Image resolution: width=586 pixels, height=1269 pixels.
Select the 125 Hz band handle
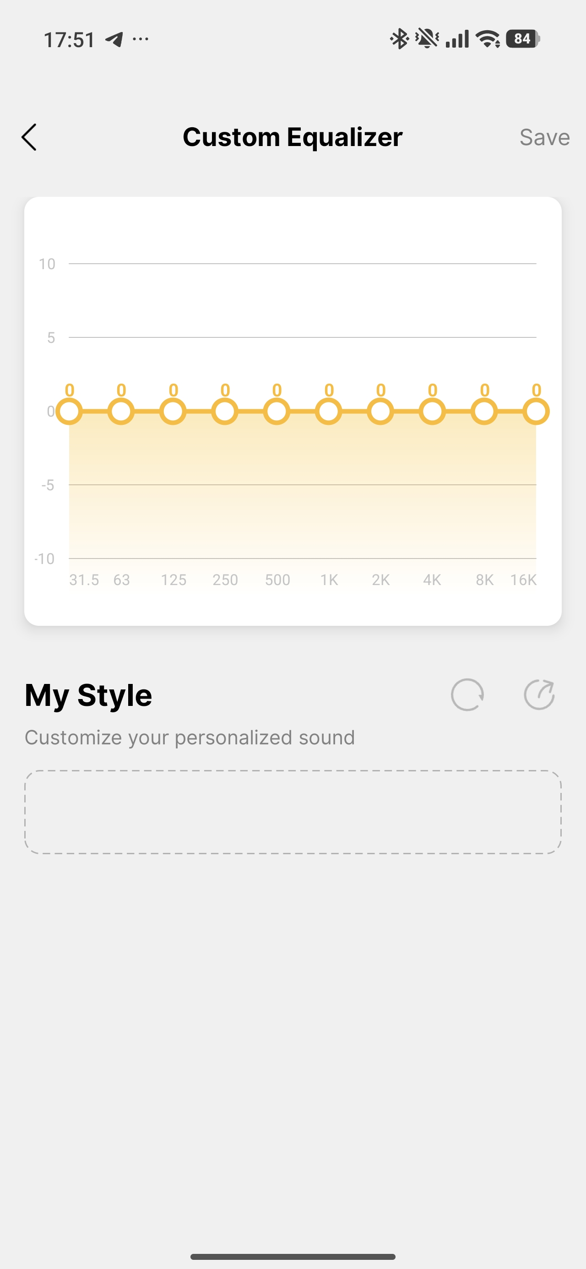173,412
